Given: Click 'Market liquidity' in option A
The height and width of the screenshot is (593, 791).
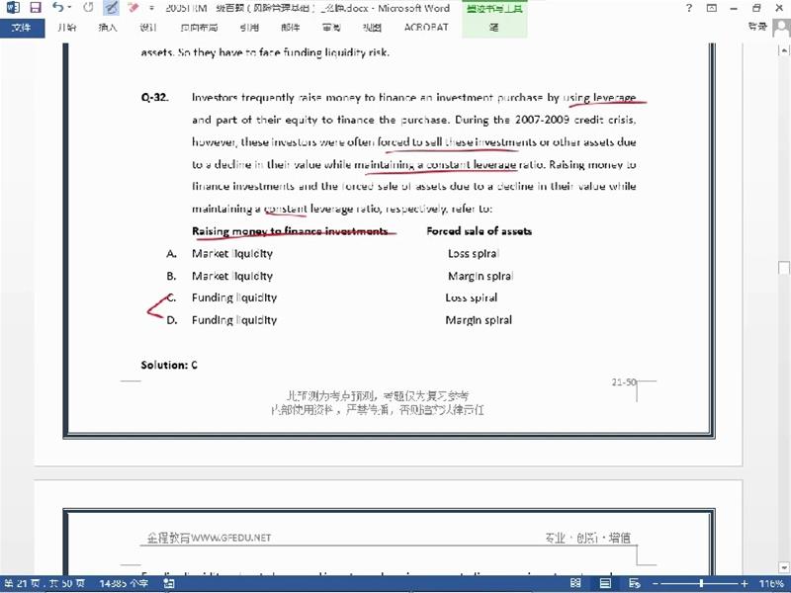Looking at the screenshot, I should [x=232, y=254].
